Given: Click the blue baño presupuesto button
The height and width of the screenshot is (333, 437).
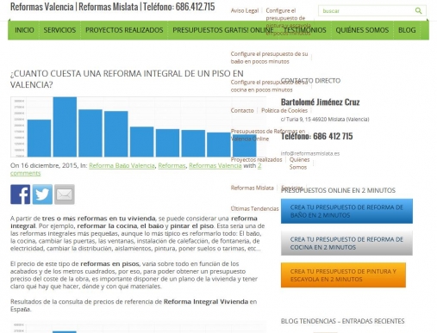Looking at the screenshot, I should [x=346, y=211].
